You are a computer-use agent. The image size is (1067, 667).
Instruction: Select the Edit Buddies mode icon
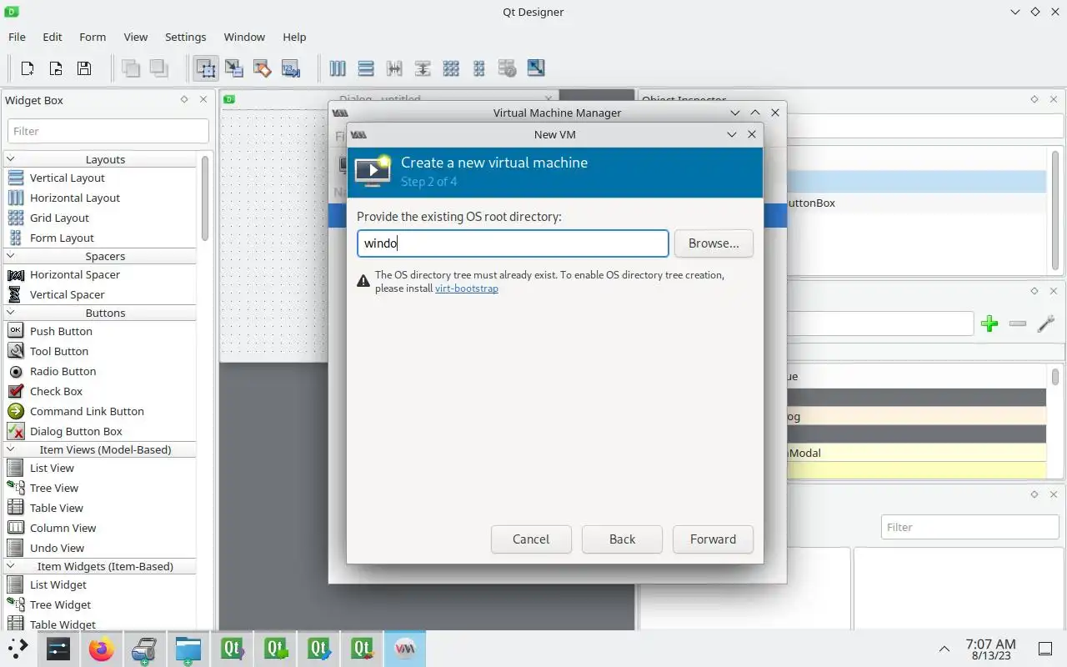[263, 68]
